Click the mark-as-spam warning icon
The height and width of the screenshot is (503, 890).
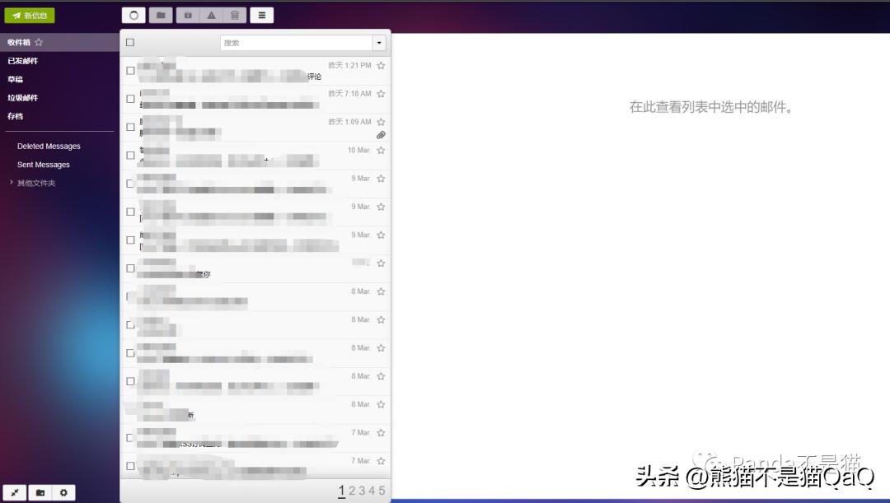[210, 15]
